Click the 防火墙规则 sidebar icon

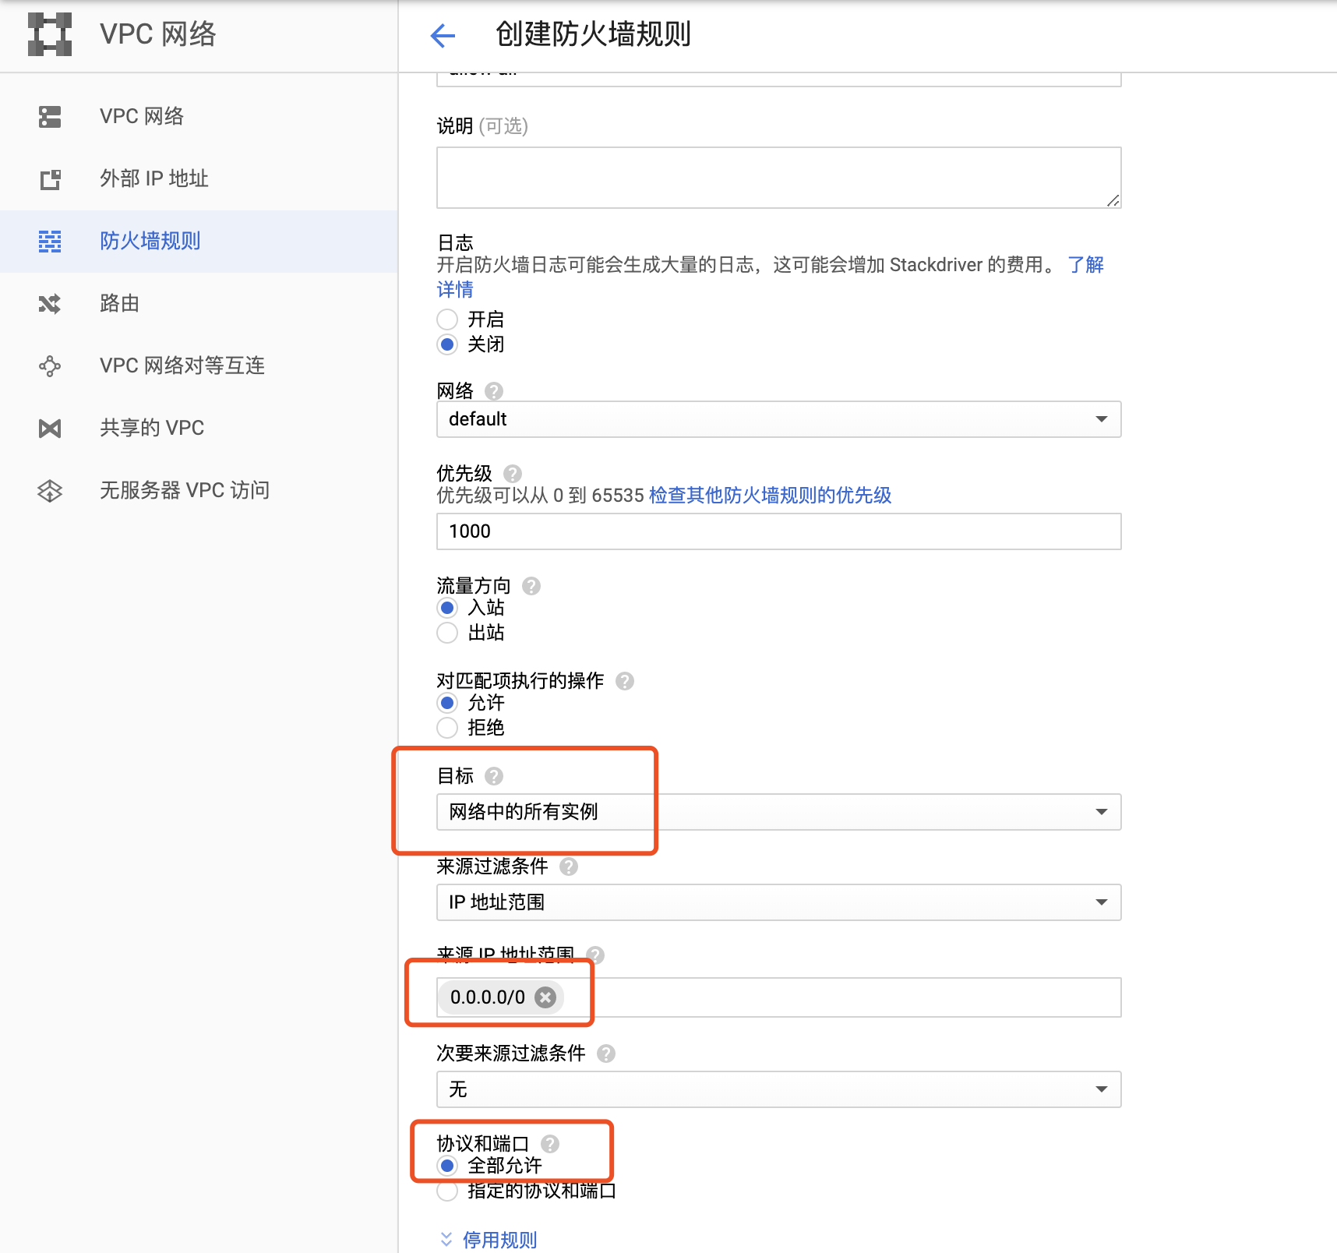(50, 242)
